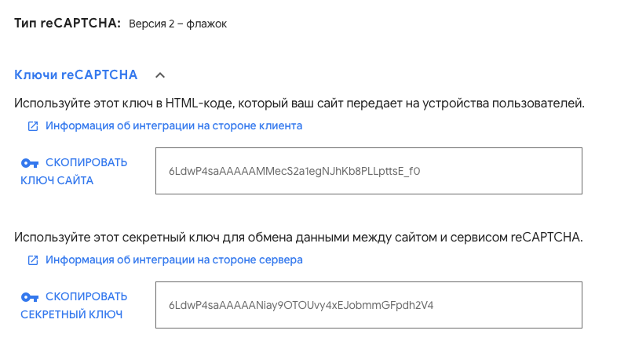
Task: Open Информация об интеграции на стороне клиента link
Action: pos(174,125)
